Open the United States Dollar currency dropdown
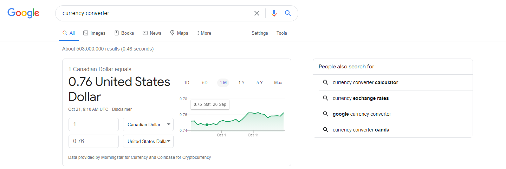The height and width of the screenshot is (169, 506). coord(148,141)
